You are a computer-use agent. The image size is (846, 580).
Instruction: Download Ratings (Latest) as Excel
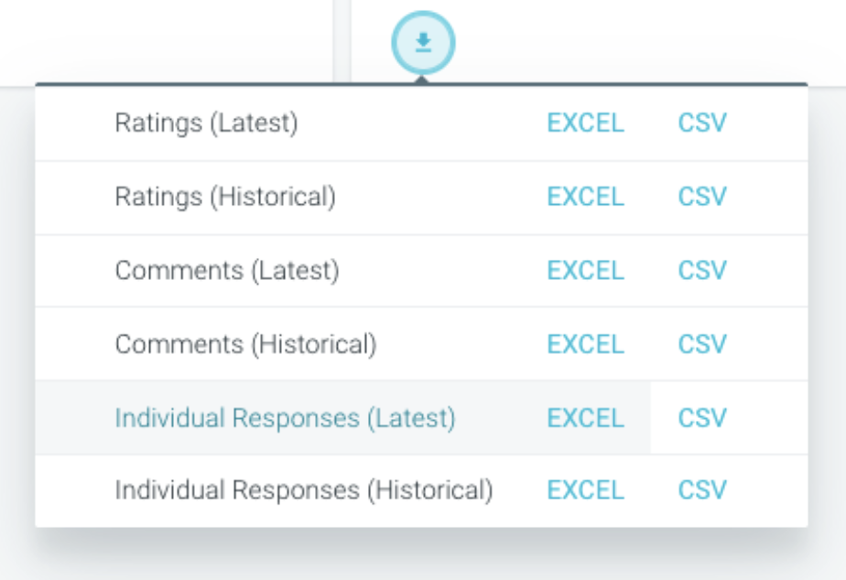point(585,123)
